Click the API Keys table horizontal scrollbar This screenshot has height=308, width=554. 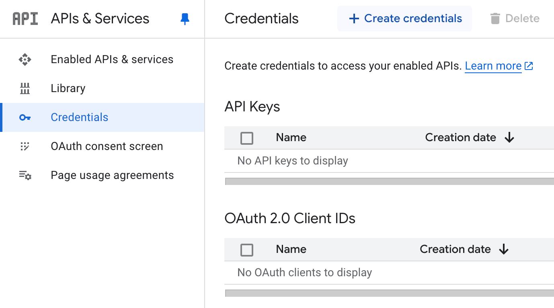click(389, 181)
